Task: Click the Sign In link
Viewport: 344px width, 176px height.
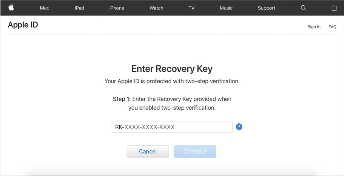Action: click(x=314, y=27)
